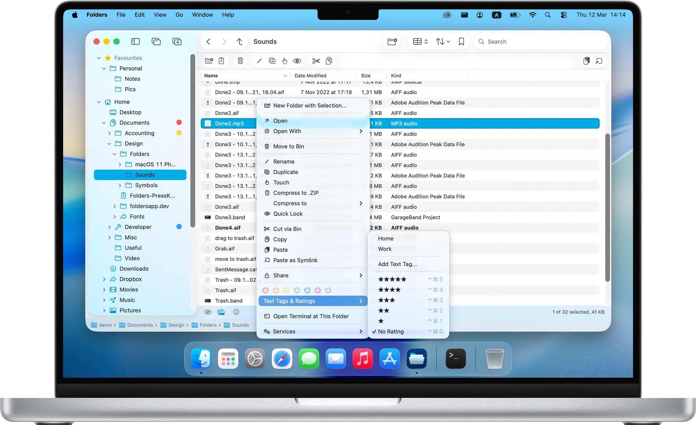Screen dimensions: 696x425
Task: Apply the red colour tag
Action: click(x=266, y=290)
